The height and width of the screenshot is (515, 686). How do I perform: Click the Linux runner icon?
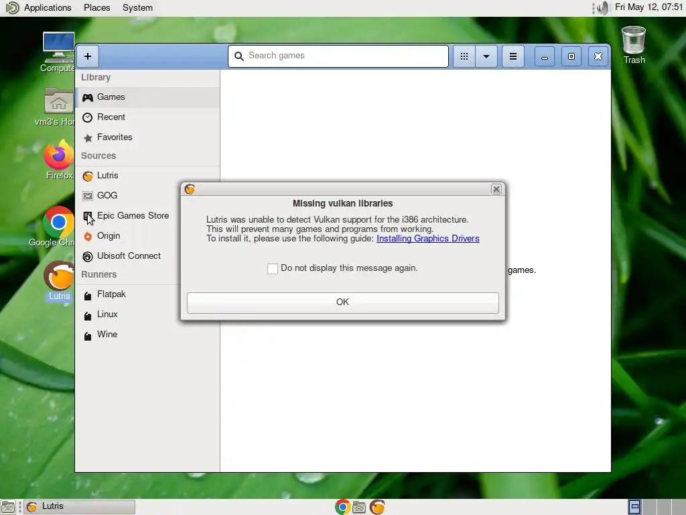(88, 317)
